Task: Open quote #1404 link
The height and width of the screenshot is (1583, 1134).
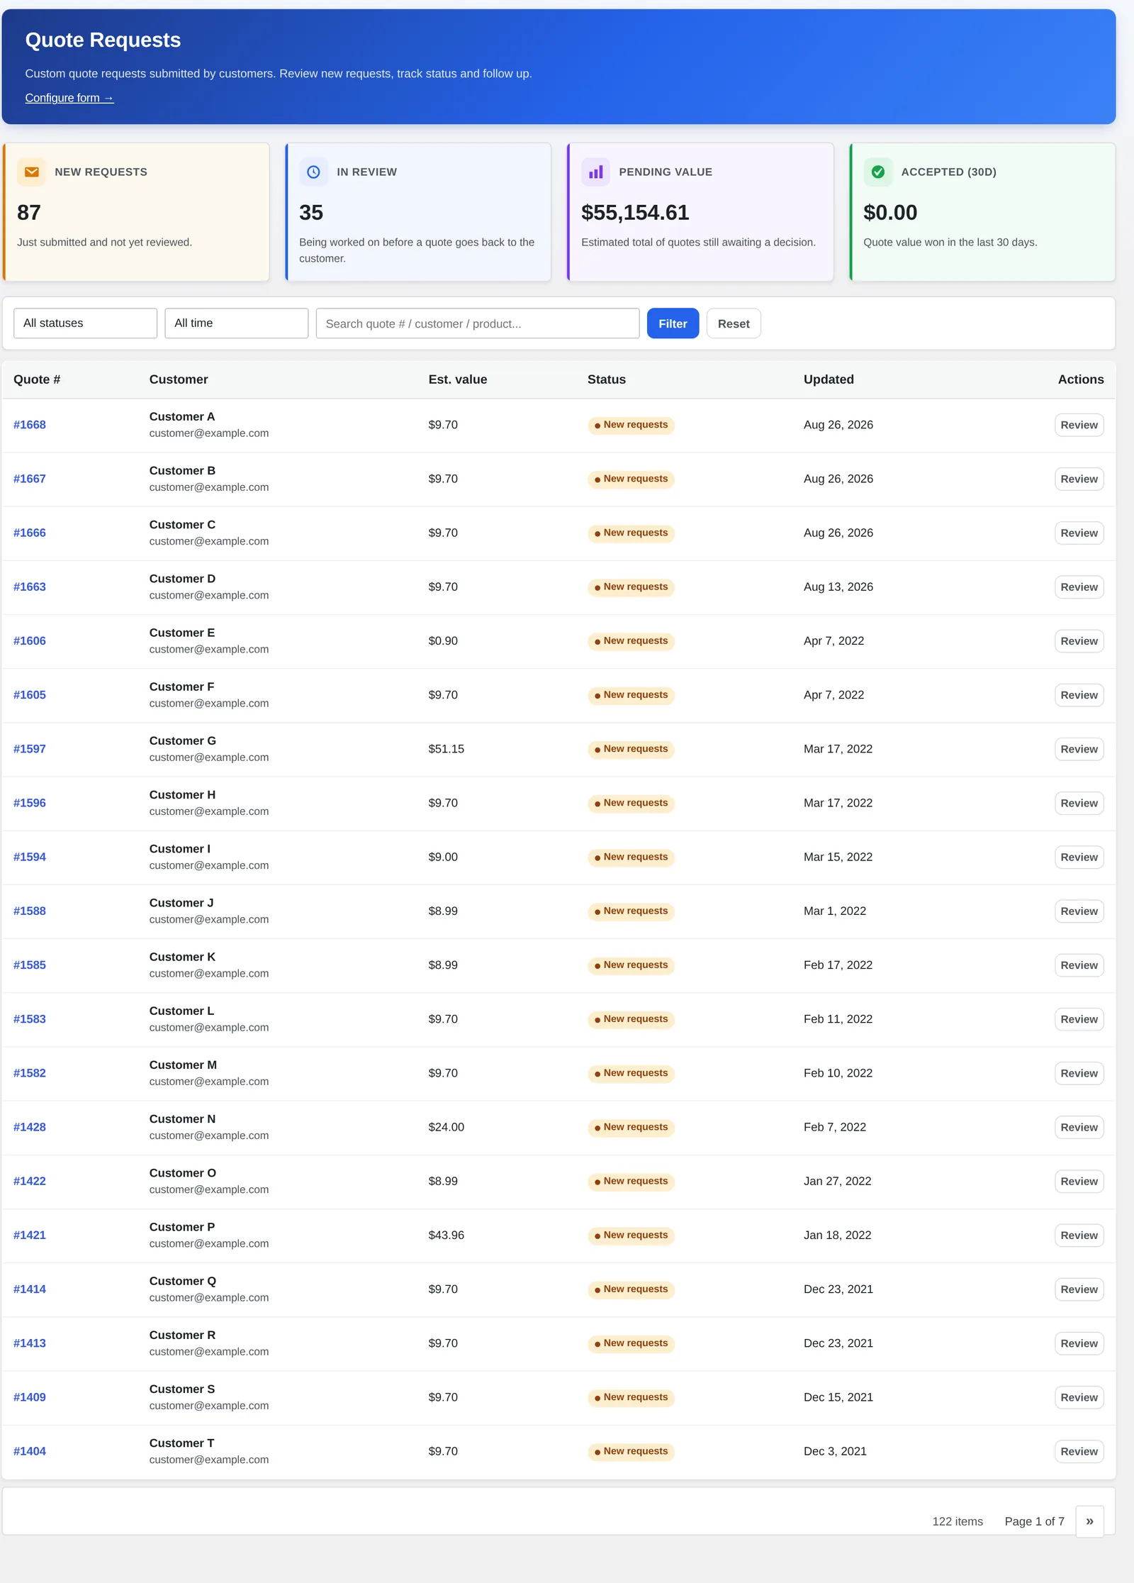Action: point(30,1451)
